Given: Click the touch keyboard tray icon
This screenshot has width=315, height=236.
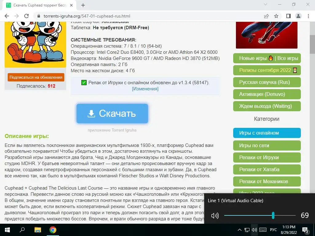Looking at the screenshot, I should [x=263, y=230].
